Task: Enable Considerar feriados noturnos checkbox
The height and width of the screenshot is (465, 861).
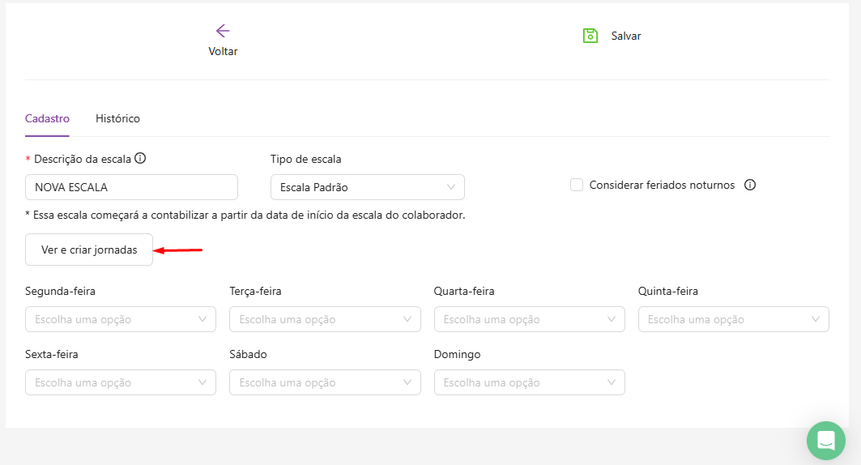Action: point(577,185)
